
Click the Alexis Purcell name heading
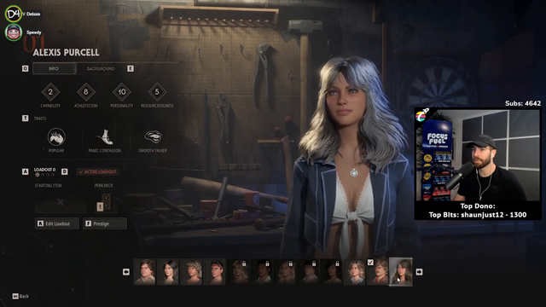pos(67,53)
